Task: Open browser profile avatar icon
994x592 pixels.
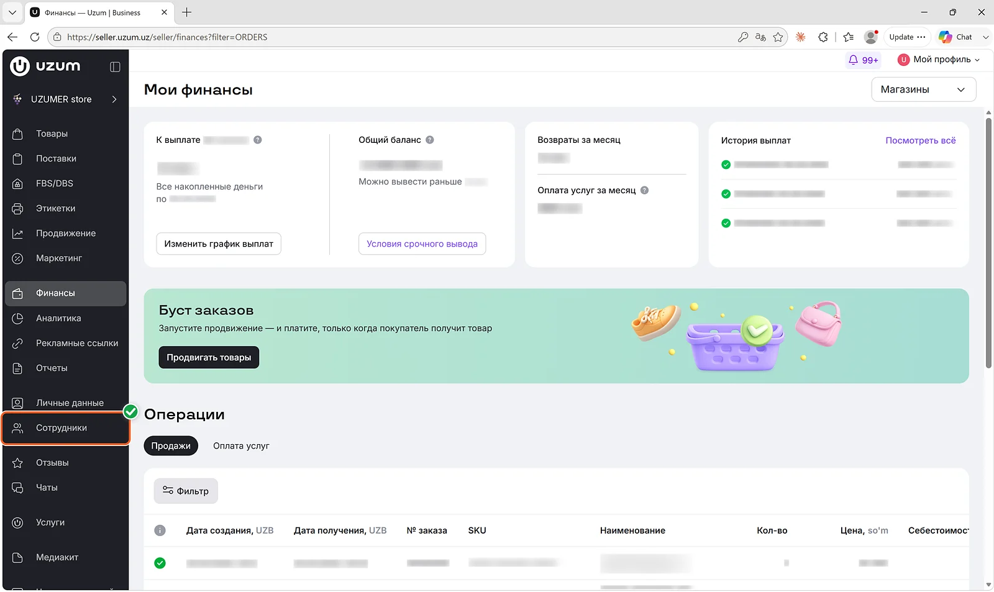Action: (871, 37)
